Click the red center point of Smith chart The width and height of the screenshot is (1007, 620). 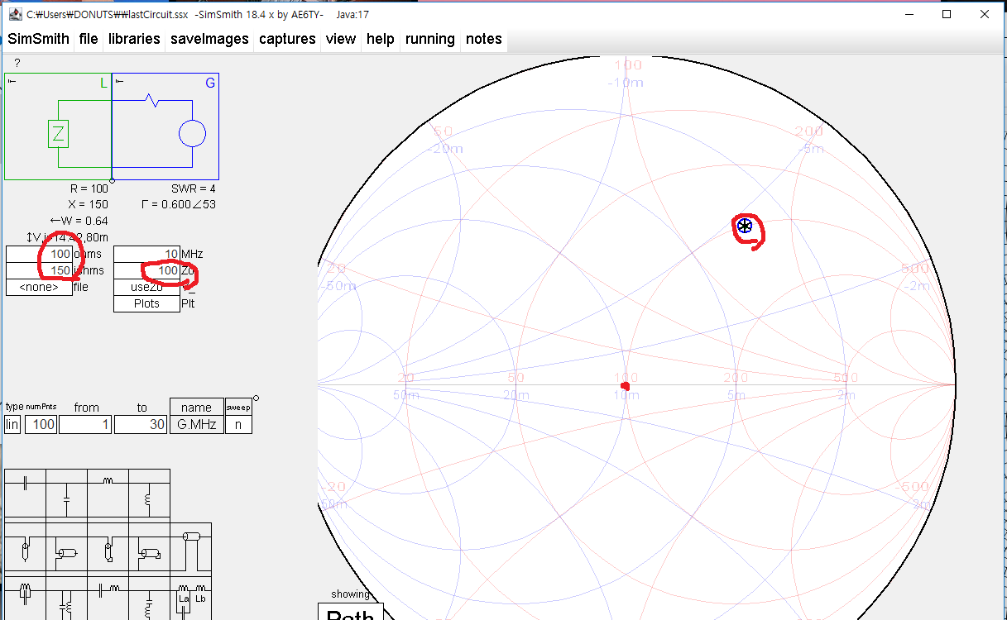tap(626, 385)
